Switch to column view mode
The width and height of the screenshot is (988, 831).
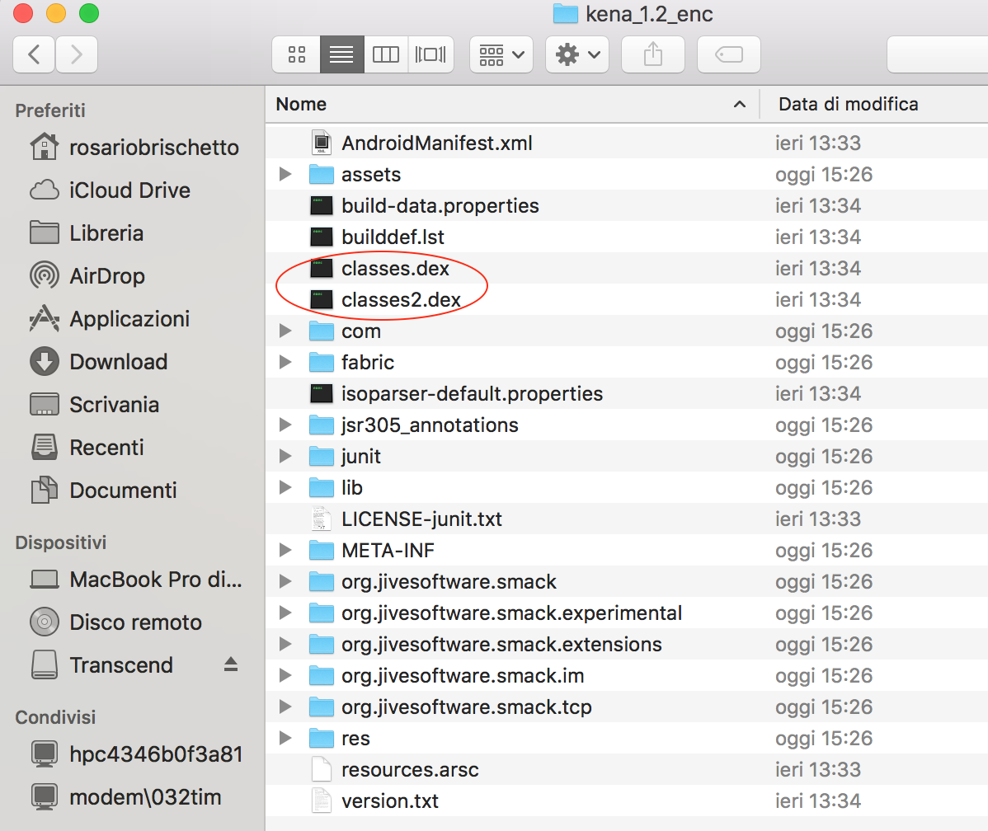coord(386,54)
